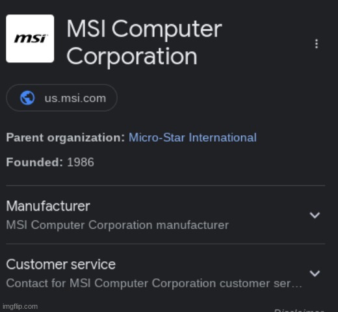Click the imgflip.com watermark
338x312 pixels.
click(x=20, y=307)
